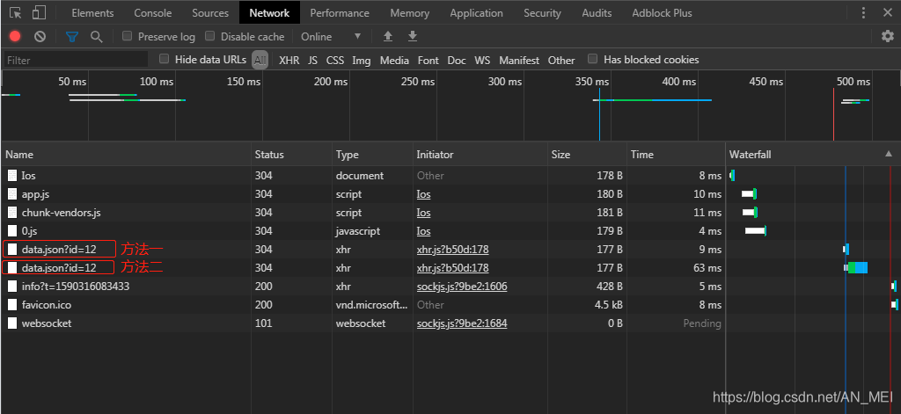Enable Disable cache checkbox
Image resolution: width=901 pixels, height=414 pixels.
[209, 36]
